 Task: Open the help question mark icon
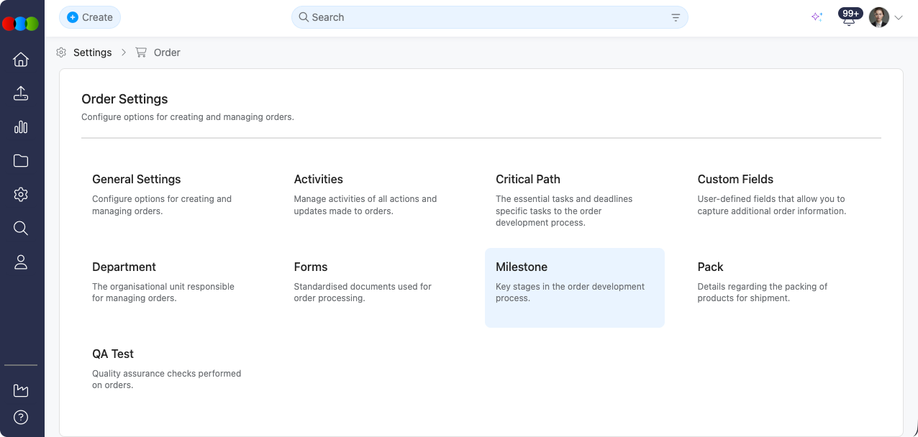[x=21, y=418]
